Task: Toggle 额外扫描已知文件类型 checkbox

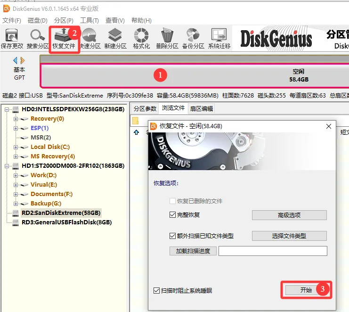Action: coord(172,236)
